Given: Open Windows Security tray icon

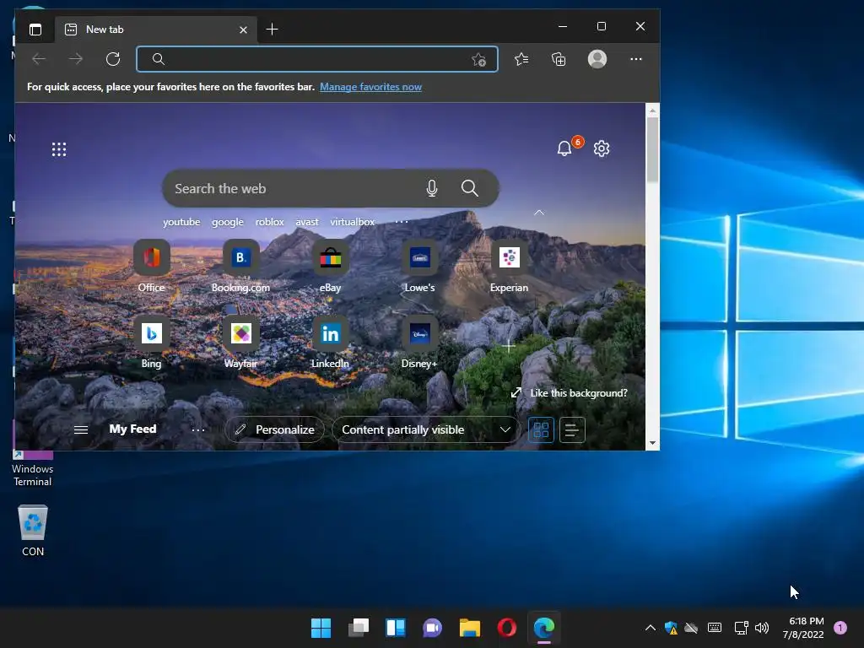Looking at the screenshot, I should pos(671,628).
